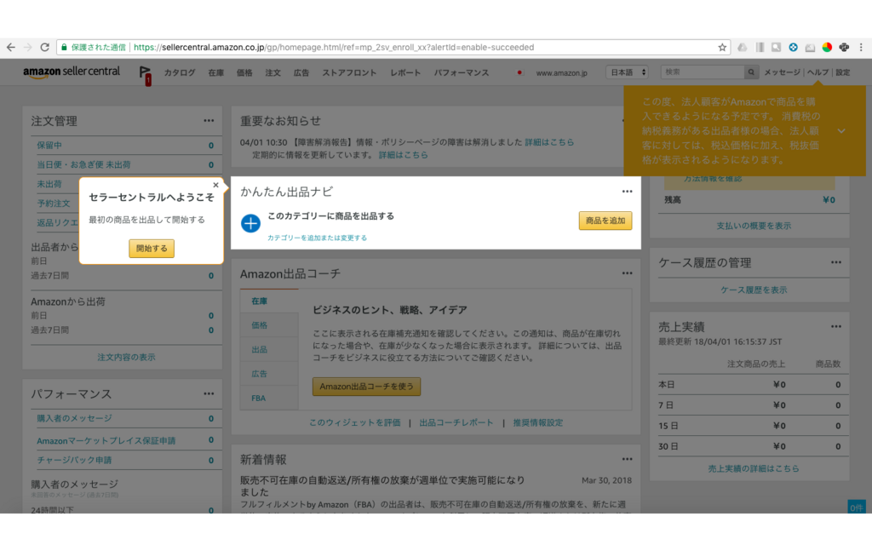Viewport: 872px width, 545px height.
Task: Click Amazonマーケットプレイス保証申請 link
Action: [x=106, y=440]
